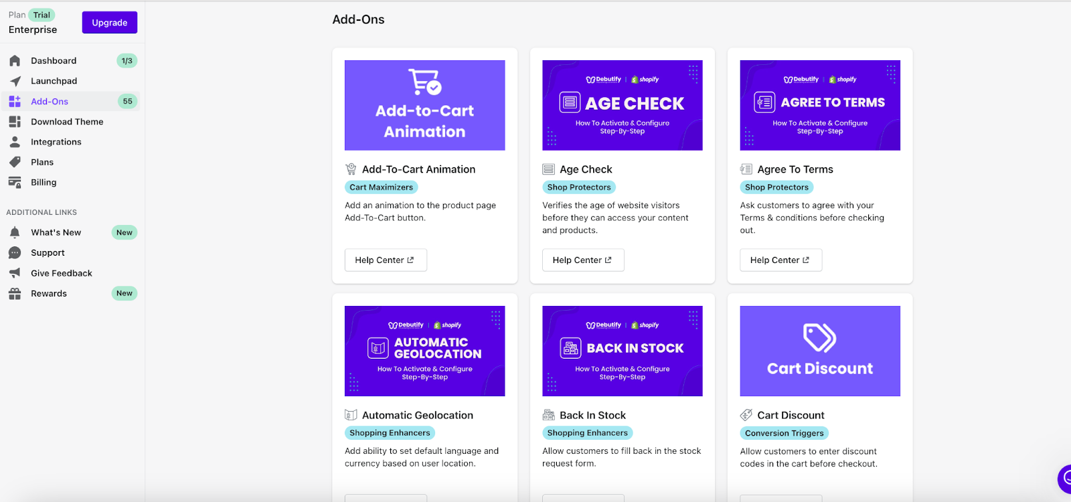
Task: Click the Agree To Terms tutorial thumbnail
Action: pyautogui.click(x=820, y=105)
